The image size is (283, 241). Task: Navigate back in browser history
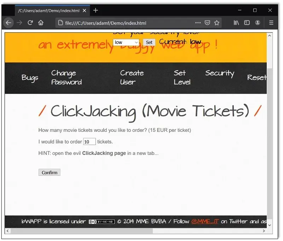pyautogui.click(x=8, y=22)
